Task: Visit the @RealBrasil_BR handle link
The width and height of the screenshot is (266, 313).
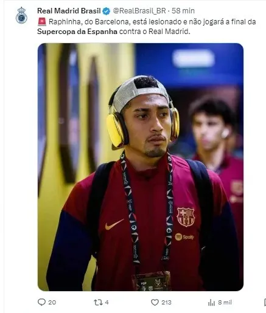Action: click(139, 11)
